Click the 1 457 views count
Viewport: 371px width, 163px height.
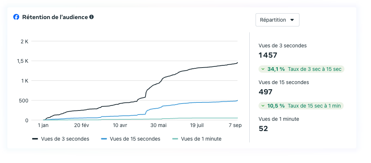point(268,55)
